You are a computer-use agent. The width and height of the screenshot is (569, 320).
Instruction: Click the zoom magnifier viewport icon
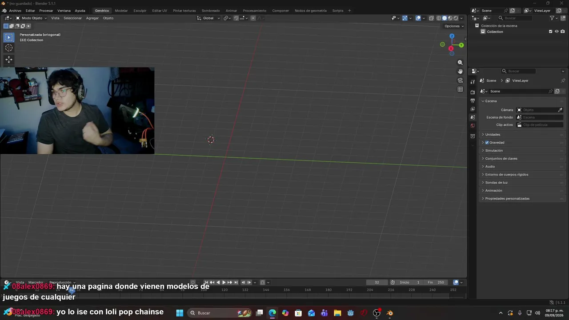point(460,63)
